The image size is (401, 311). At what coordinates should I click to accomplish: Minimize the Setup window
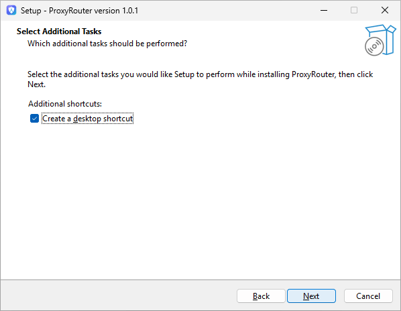(x=324, y=11)
